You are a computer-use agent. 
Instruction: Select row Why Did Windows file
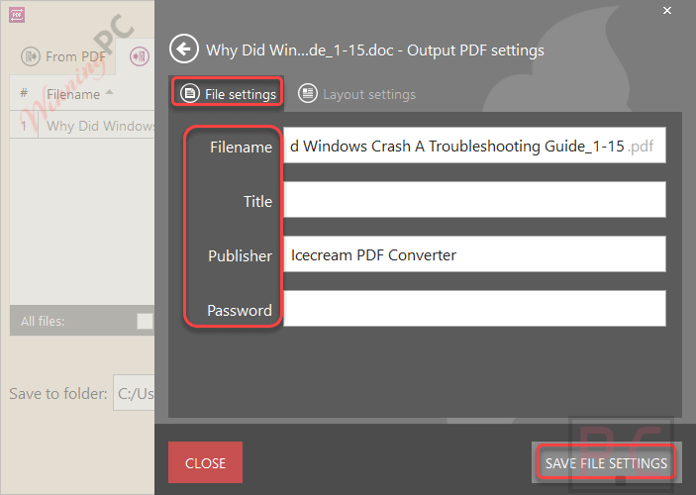pos(82,126)
